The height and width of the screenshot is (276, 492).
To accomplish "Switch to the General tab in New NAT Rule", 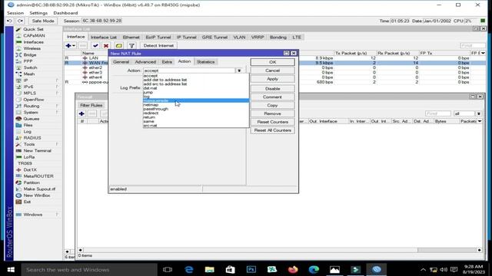I will (x=121, y=62).
